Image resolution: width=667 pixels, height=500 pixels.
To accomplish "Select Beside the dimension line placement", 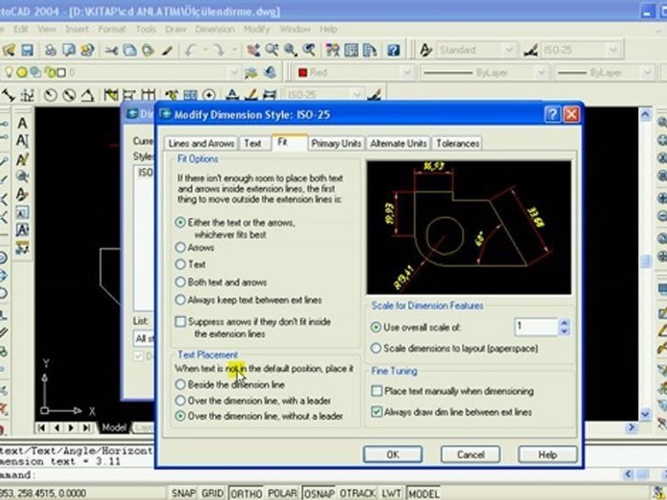I will [181, 385].
